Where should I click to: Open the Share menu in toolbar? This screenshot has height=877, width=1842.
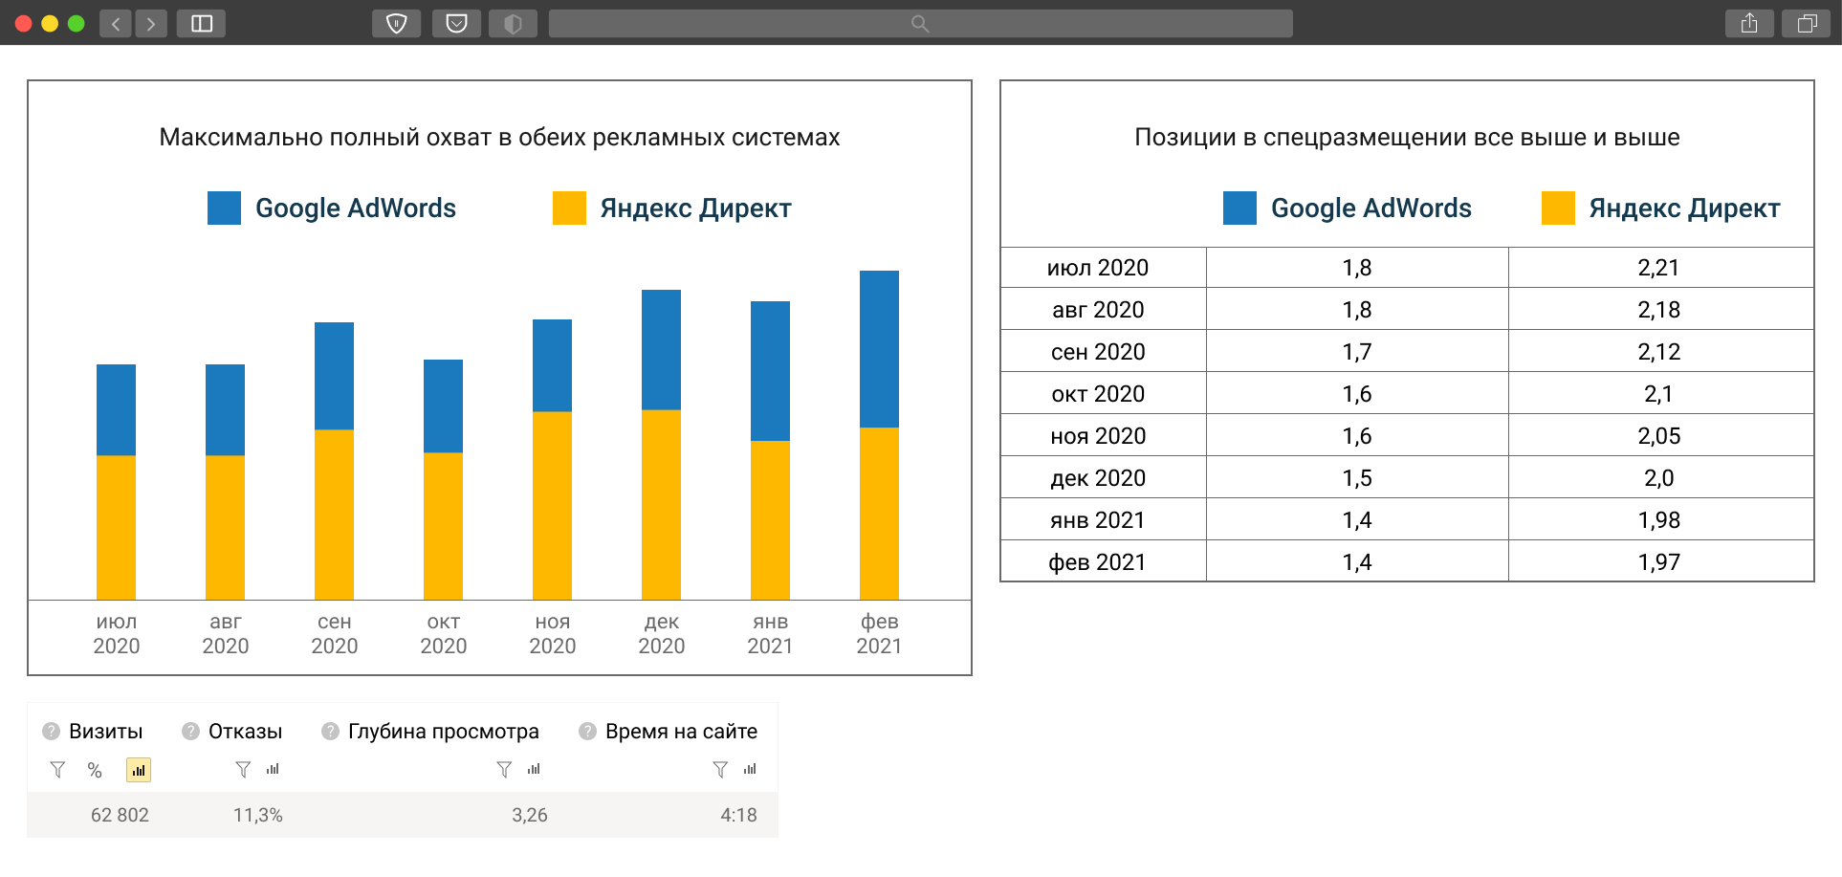tap(1749, 24)
